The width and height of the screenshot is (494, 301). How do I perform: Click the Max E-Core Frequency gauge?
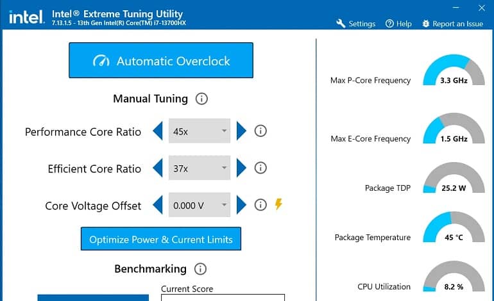454,128
